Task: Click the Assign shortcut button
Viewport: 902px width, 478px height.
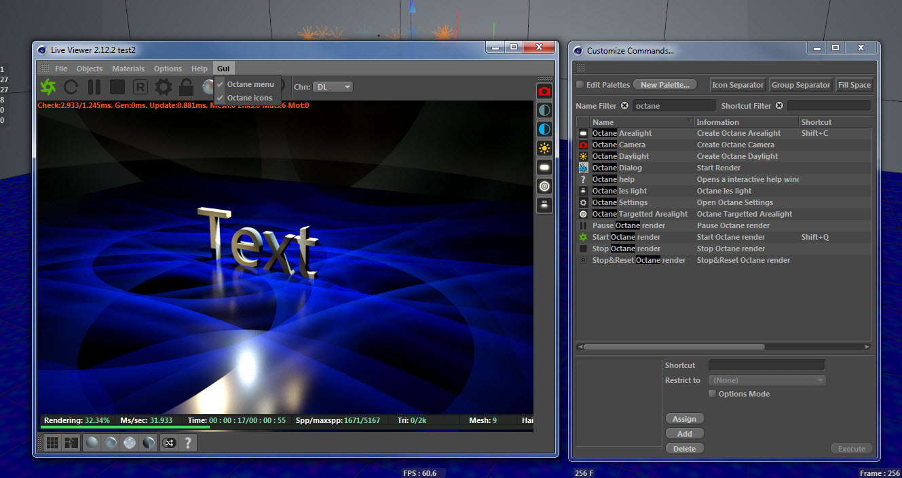Action: pos(685,419)
